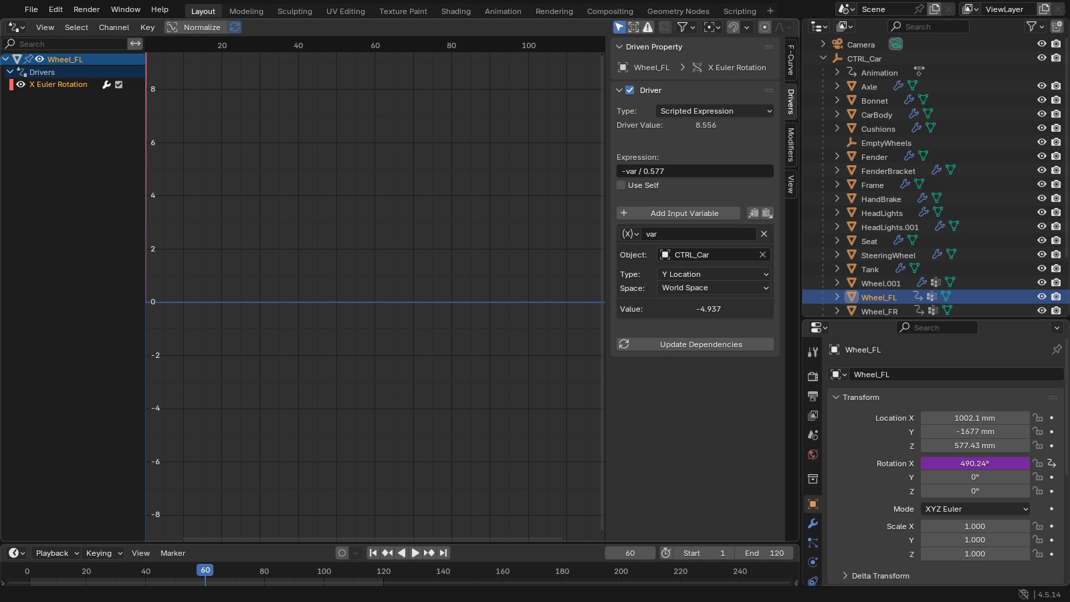Screen dimensions: 1070x602
Task: Disable the Driver checkbox
Action: pos(629,90)
